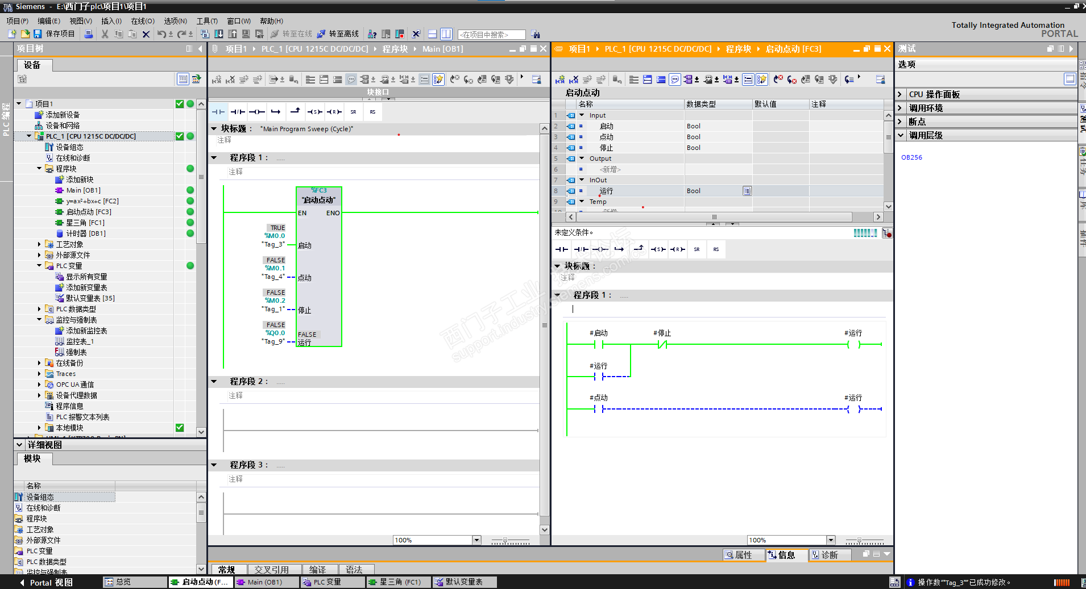Image resolution: width=1086 pixels, height=589 pixels.
Task: Toggle vertical split of editor space
Action: (446, 34)
